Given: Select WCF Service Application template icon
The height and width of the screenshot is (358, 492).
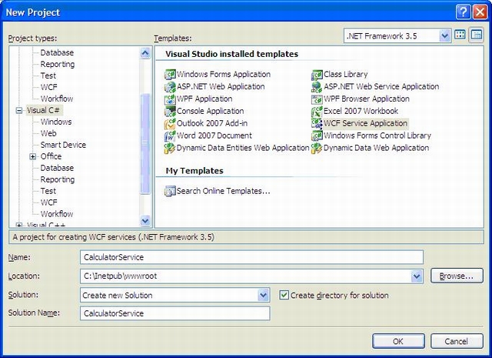Looking at the screenshot, I should [x=317, y=123].
